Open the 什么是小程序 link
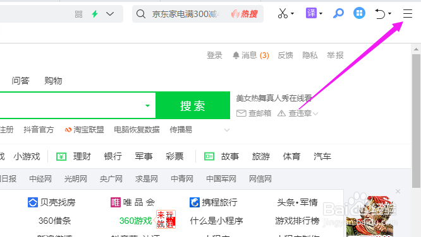The height and width of the screenshot is (237, 421). [217, 221]
